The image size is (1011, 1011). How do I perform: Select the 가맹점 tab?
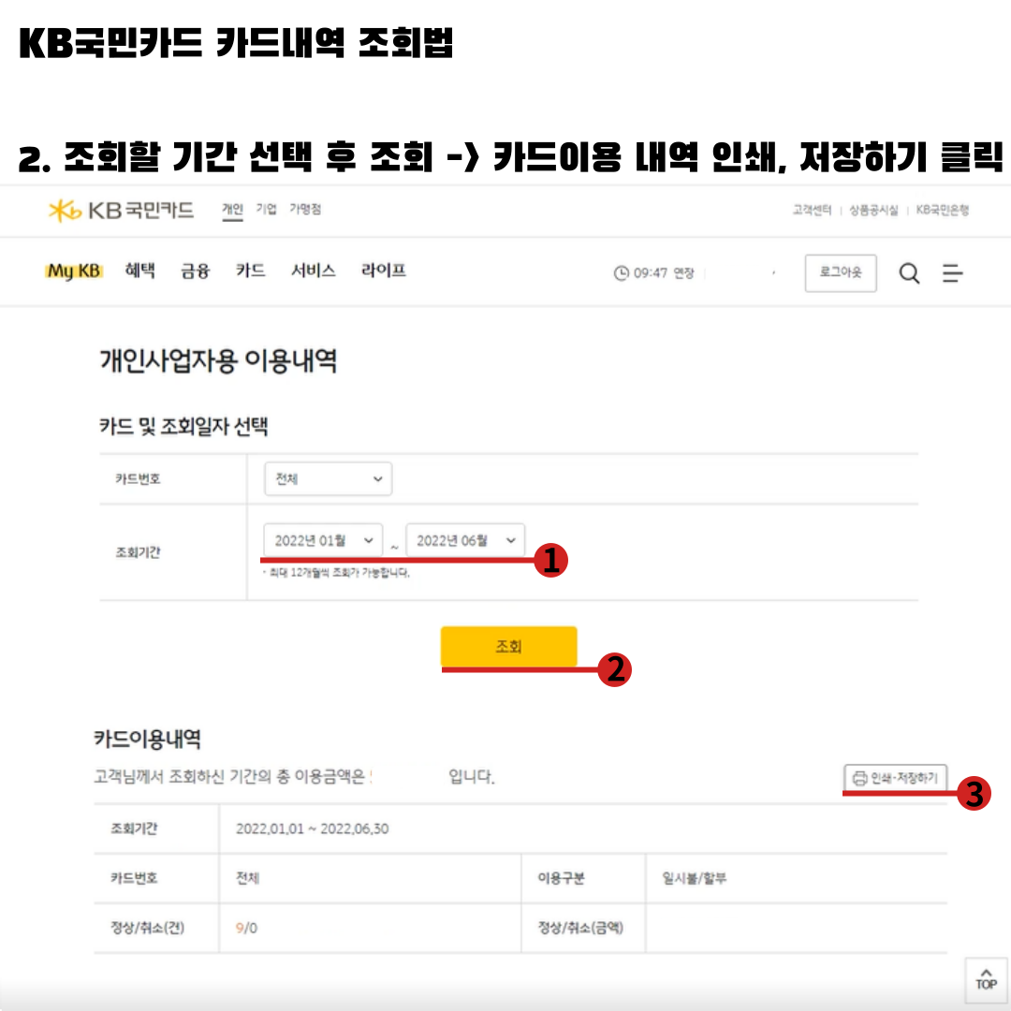305,209
